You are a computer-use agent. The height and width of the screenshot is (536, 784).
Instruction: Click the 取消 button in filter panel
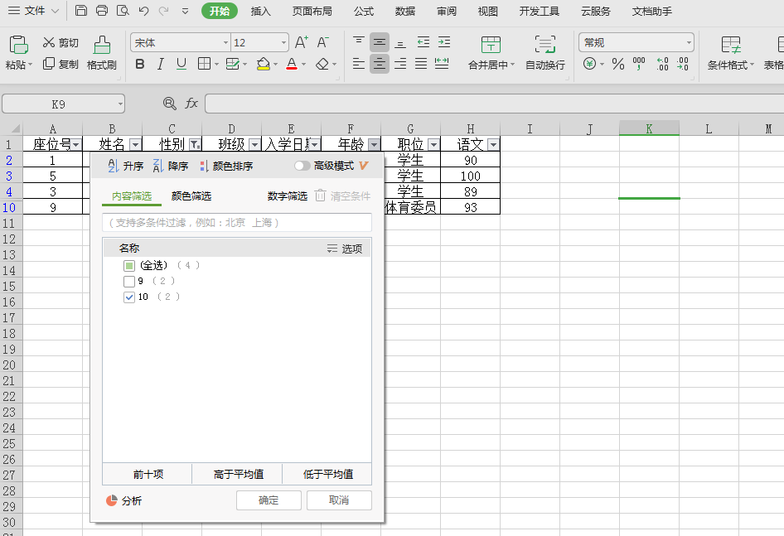pos(339,500)
